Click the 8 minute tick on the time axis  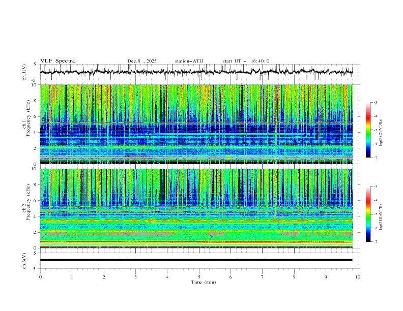point(294,277)
